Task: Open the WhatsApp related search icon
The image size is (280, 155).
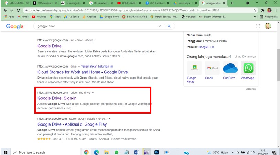Action: (x=248, y=68)
